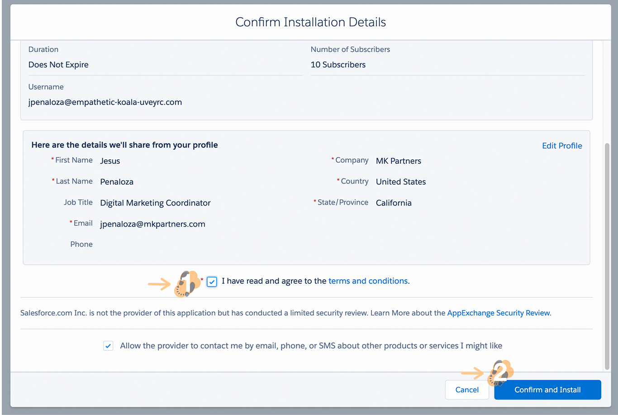The height and width of the screenshot is (415, 618).
Task: Click the email value jpenaloza@mkpartners.com
Action: pos(152,224)
